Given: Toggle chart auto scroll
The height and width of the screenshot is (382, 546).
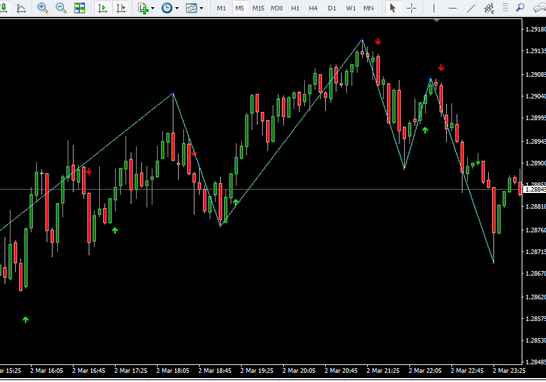Looking at the screenshot, I should (102, 8).
